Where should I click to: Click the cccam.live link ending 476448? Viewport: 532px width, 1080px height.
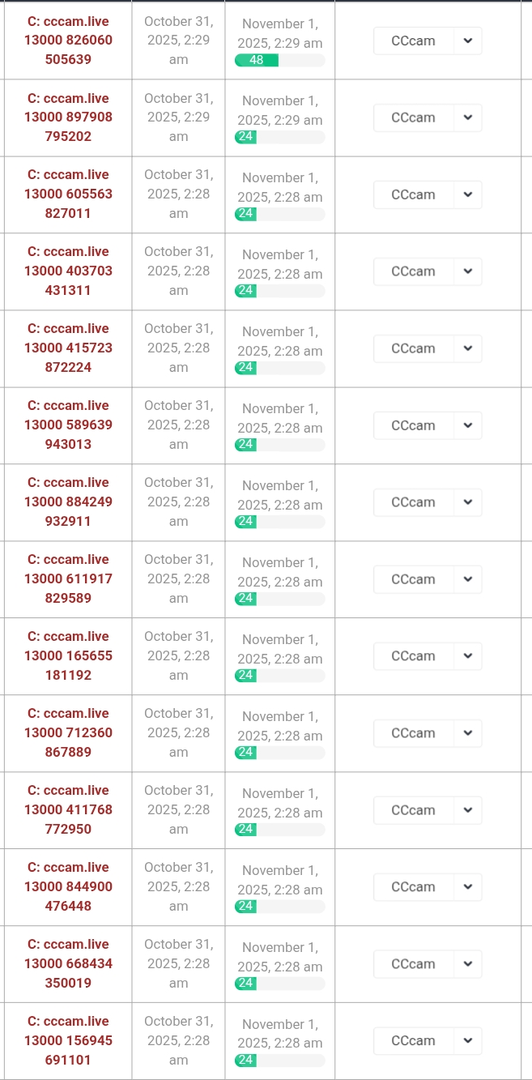tap(67, 886)
